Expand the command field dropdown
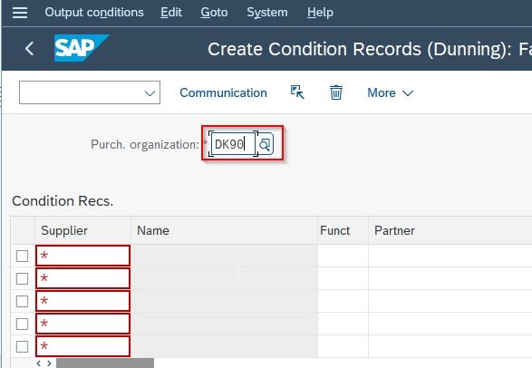532x368 pixels. [x=150, y=93]
